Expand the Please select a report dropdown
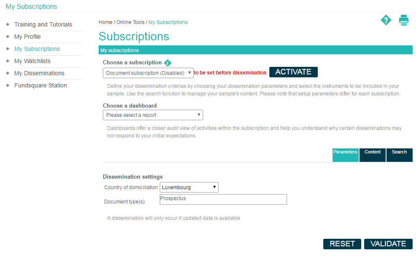This screenshot has width=416, height=256. tap(153, 115)
